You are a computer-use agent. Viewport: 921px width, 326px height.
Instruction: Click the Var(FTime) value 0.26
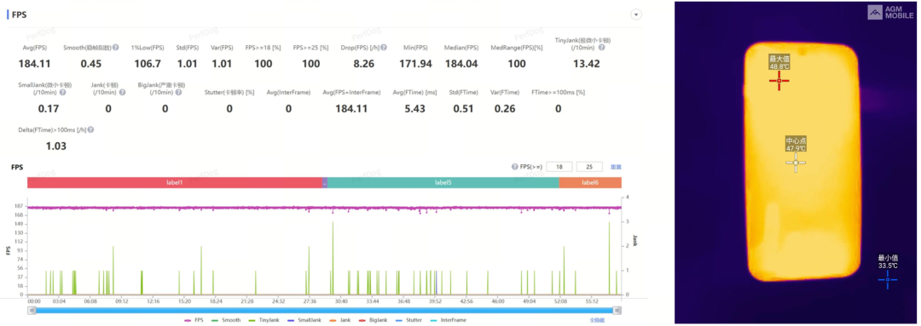coord(505,108)
